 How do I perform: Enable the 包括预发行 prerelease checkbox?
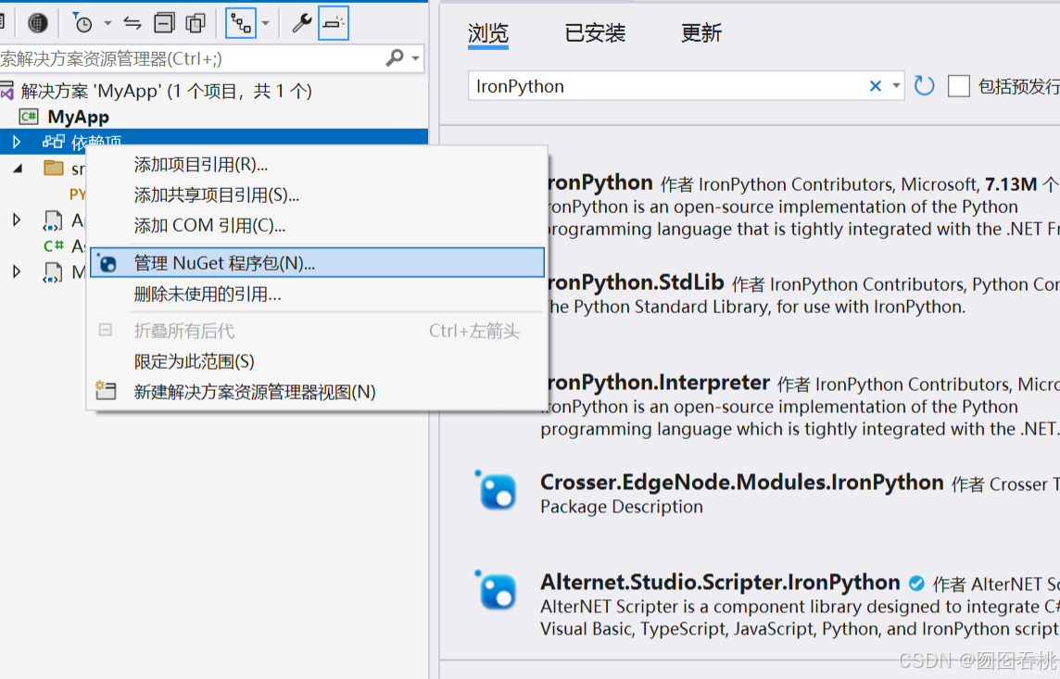tap(959, 86)
